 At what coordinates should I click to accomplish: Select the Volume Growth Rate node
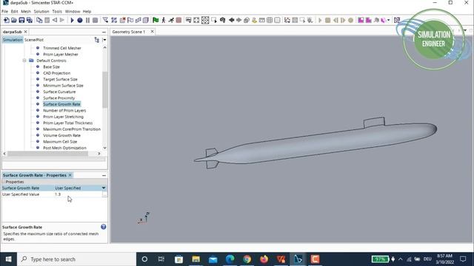pyautogui.click(x=61, y=135)
